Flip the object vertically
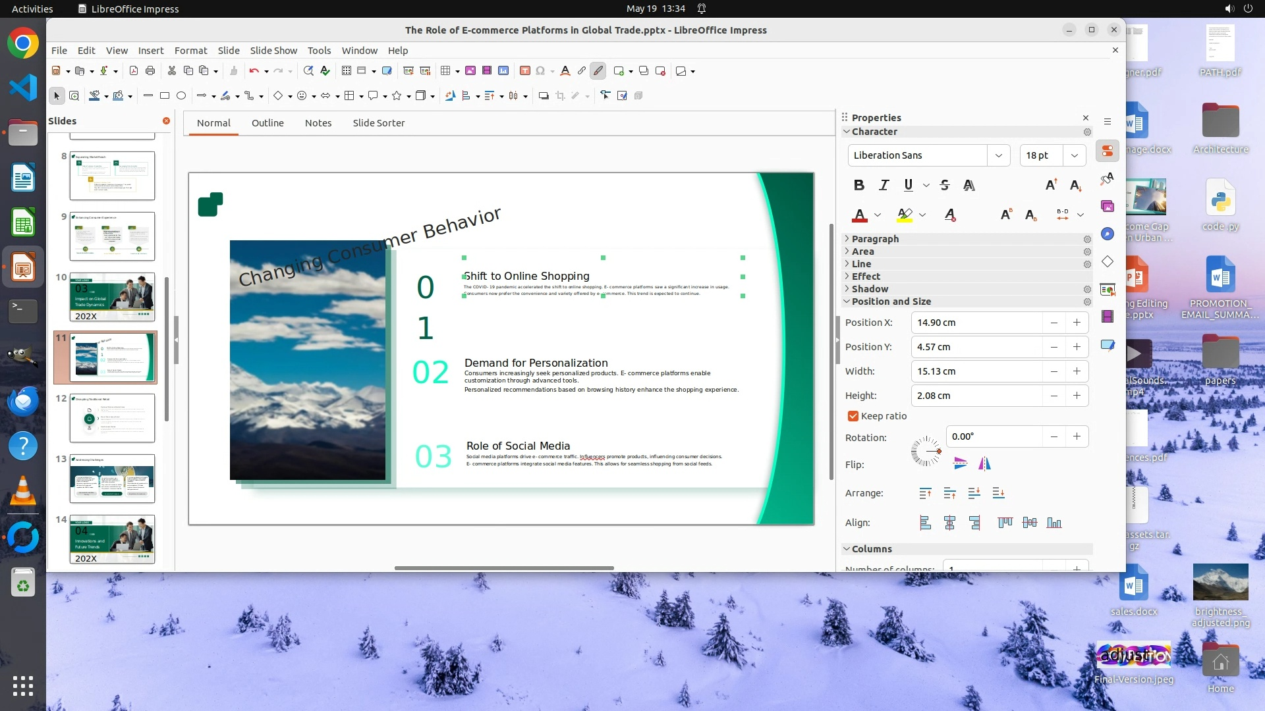This screenshot has height=711, width=1265. (960, 463)
